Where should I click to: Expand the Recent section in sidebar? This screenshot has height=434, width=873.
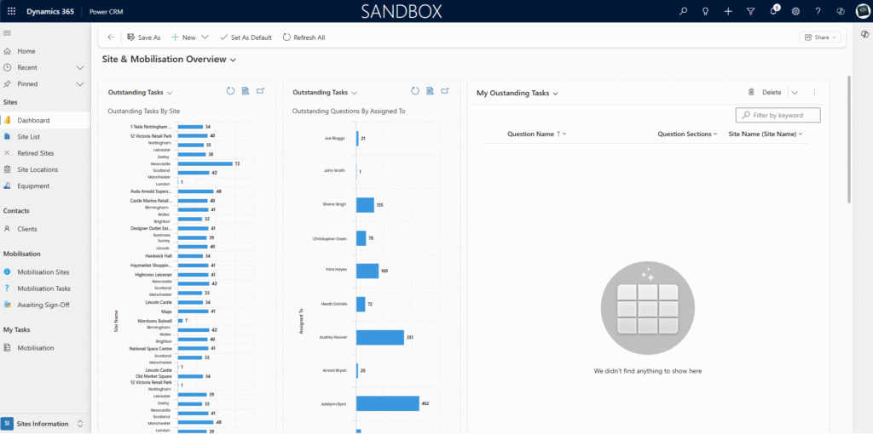[x=80, y=67]
